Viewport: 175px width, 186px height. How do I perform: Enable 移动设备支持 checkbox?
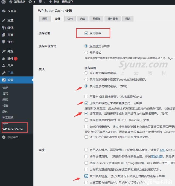tap(86, 156)
